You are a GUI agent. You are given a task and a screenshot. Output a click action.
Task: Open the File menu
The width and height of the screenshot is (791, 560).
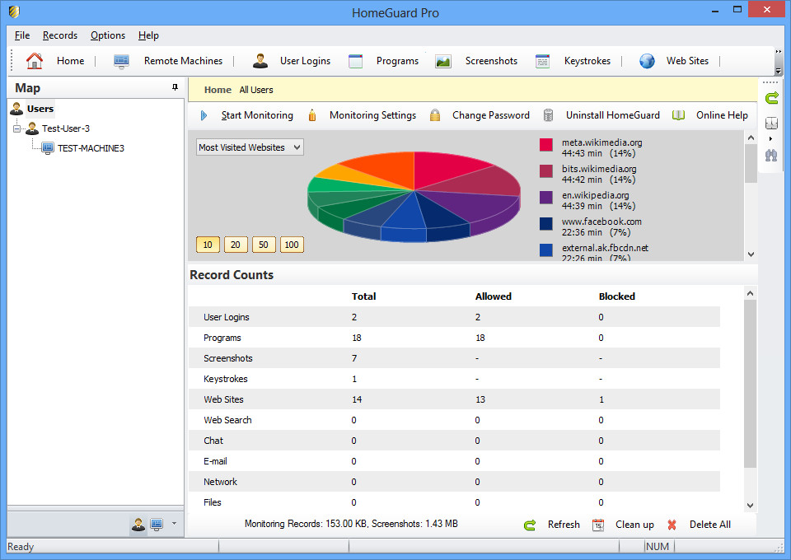coord(22,35)
